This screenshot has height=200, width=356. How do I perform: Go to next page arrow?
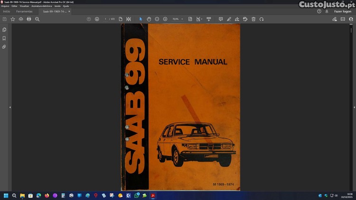pyautogui.click(x=97, y=19)
